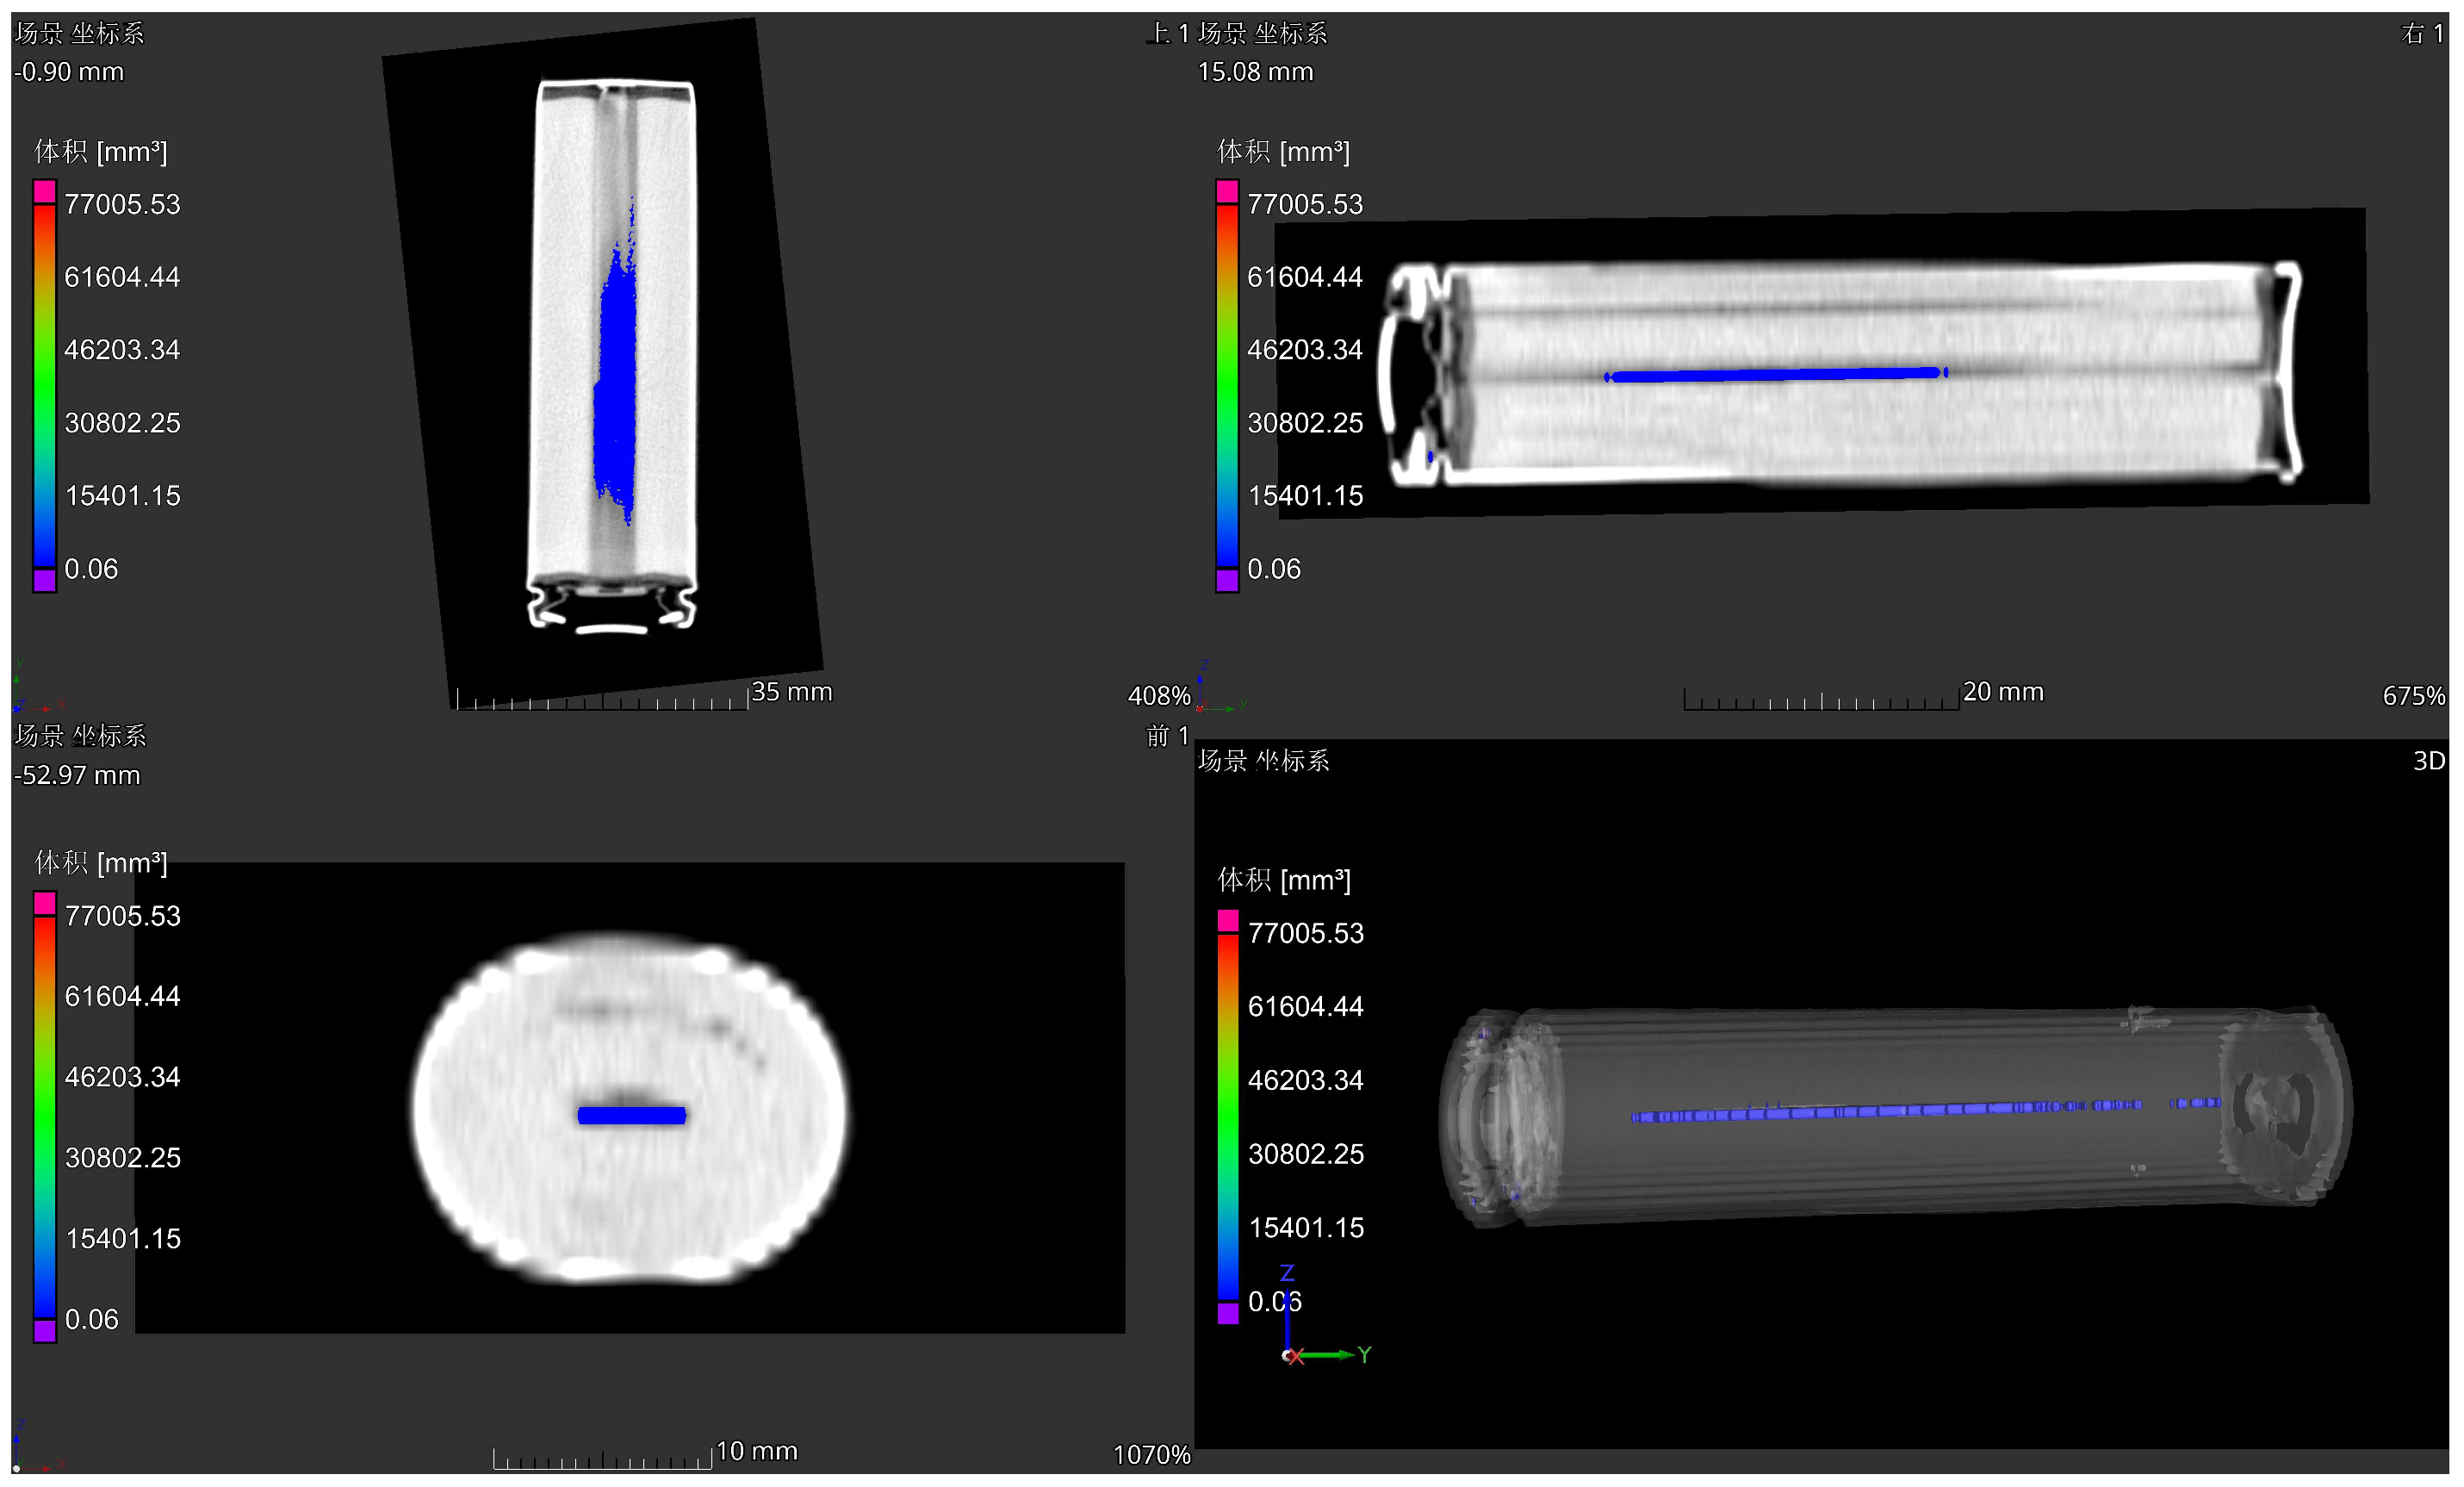
Task: Click the 右 1 view label
Action: [2421, 33]
